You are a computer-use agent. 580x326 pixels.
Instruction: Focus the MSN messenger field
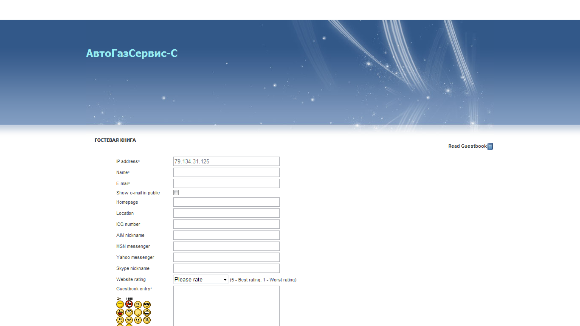(x=226, y=246)
